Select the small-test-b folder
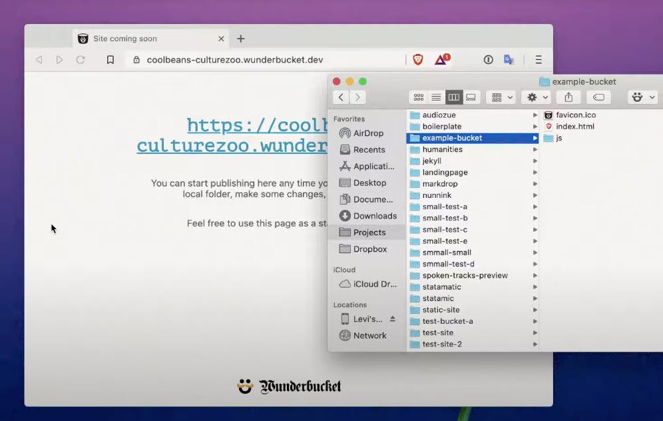Image resolution: width=663 pixels, height=421 pixels. coord(473,218)
